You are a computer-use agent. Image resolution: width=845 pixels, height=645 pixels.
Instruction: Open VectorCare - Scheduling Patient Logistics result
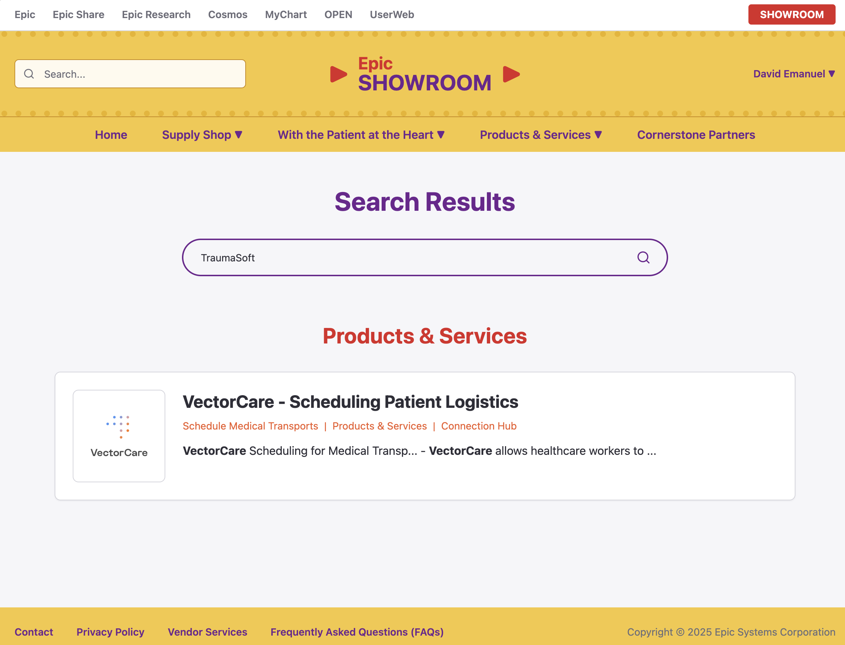coord(350,402)
